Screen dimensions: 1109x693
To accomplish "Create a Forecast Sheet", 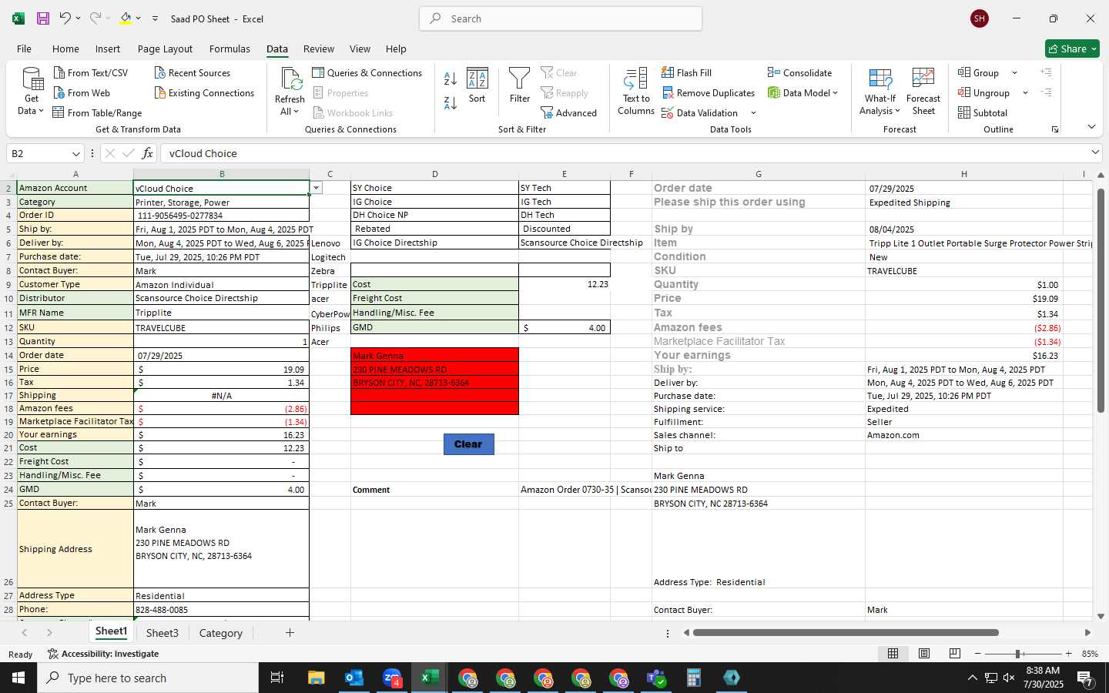I will [x=923, y=92].
